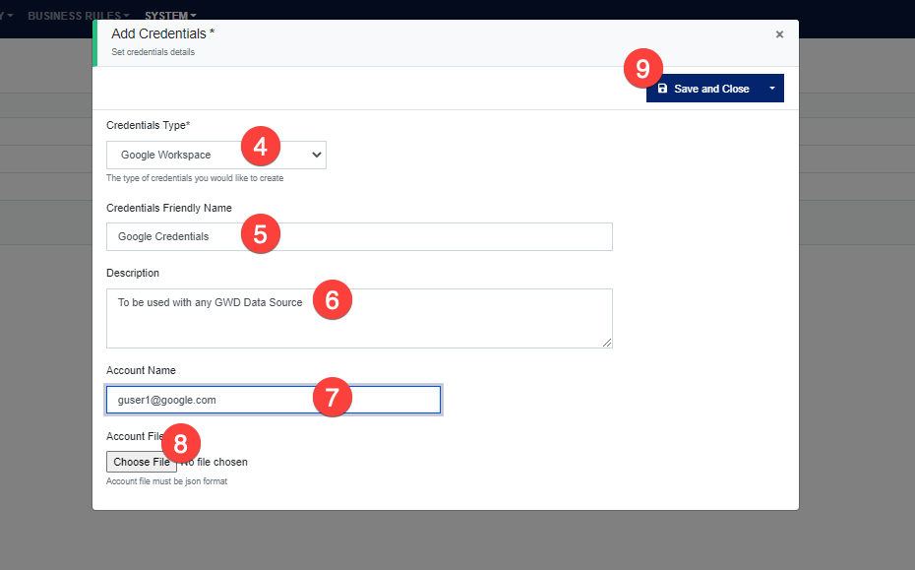Click the red number 7 marker
Viewport: 915px width, 570px height.
tap(332, 398)
